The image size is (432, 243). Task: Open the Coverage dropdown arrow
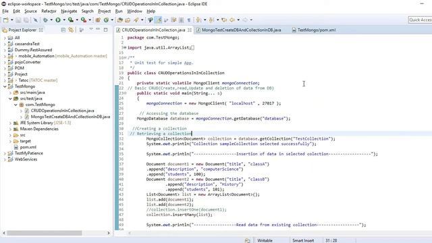(77, 20)
